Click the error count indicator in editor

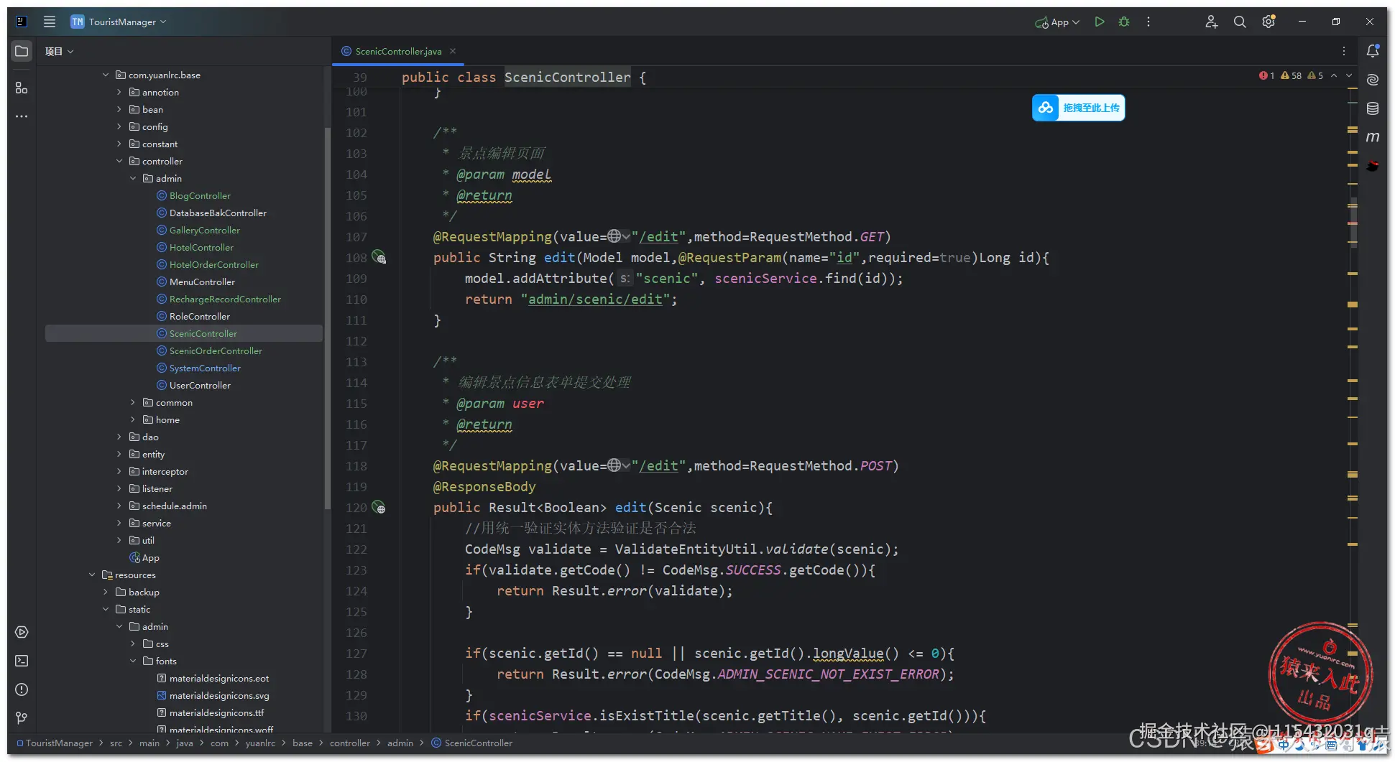pyautogui.click(x=1266, y=75)
